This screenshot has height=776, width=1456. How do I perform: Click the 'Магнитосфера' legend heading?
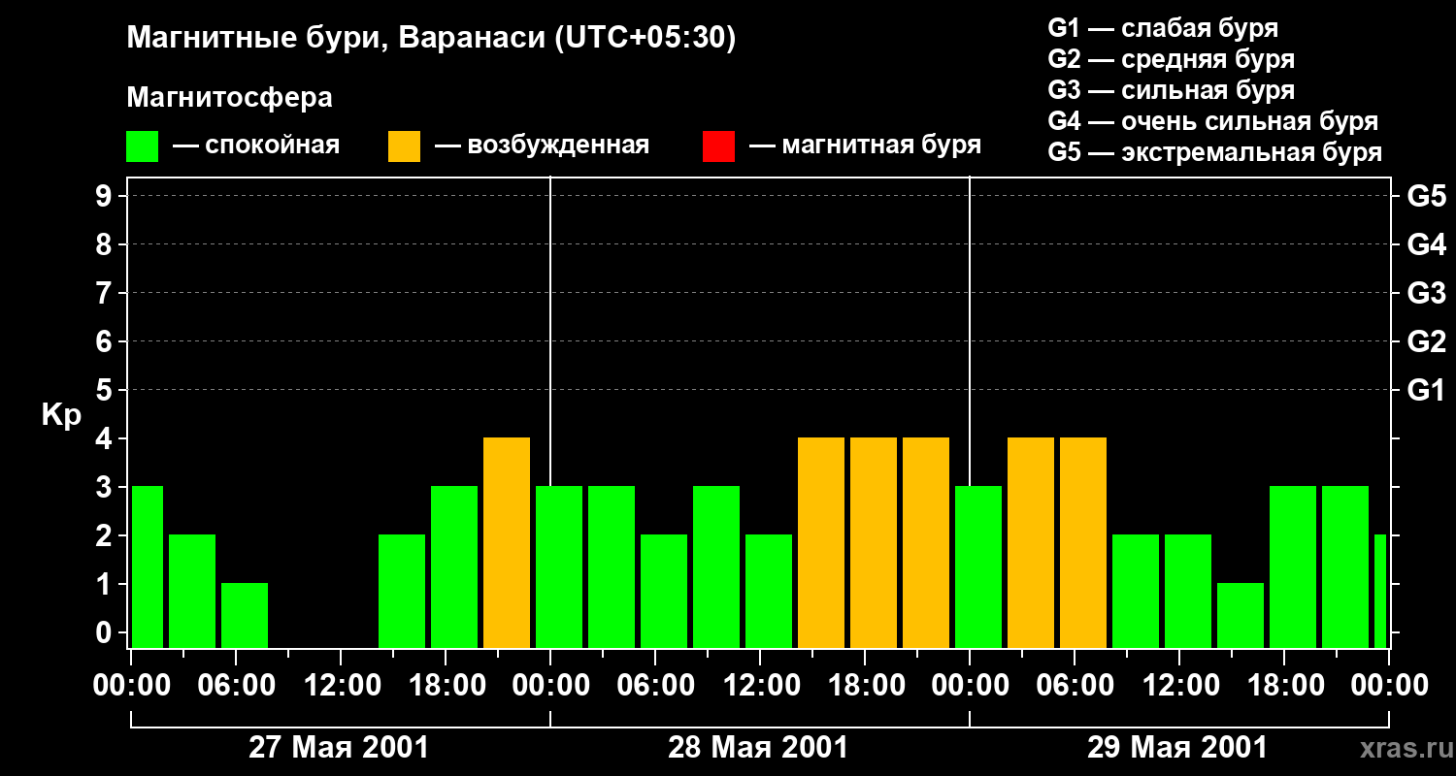(229, 98)
